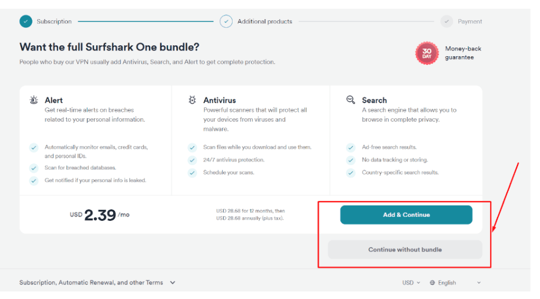
Task: Click checkmark beside Scan for breached databases
Action: pos(34,168)
